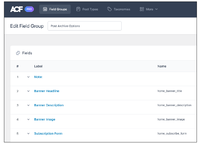201x144 pixels.
Task: Open the Note: field link
Action: coord(38,77)
